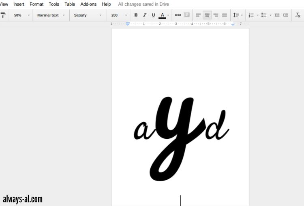Expand the bulleted list dropdown arrow
Image resolution: width=304 pixels, height=206 pixels.
(270, 15)
